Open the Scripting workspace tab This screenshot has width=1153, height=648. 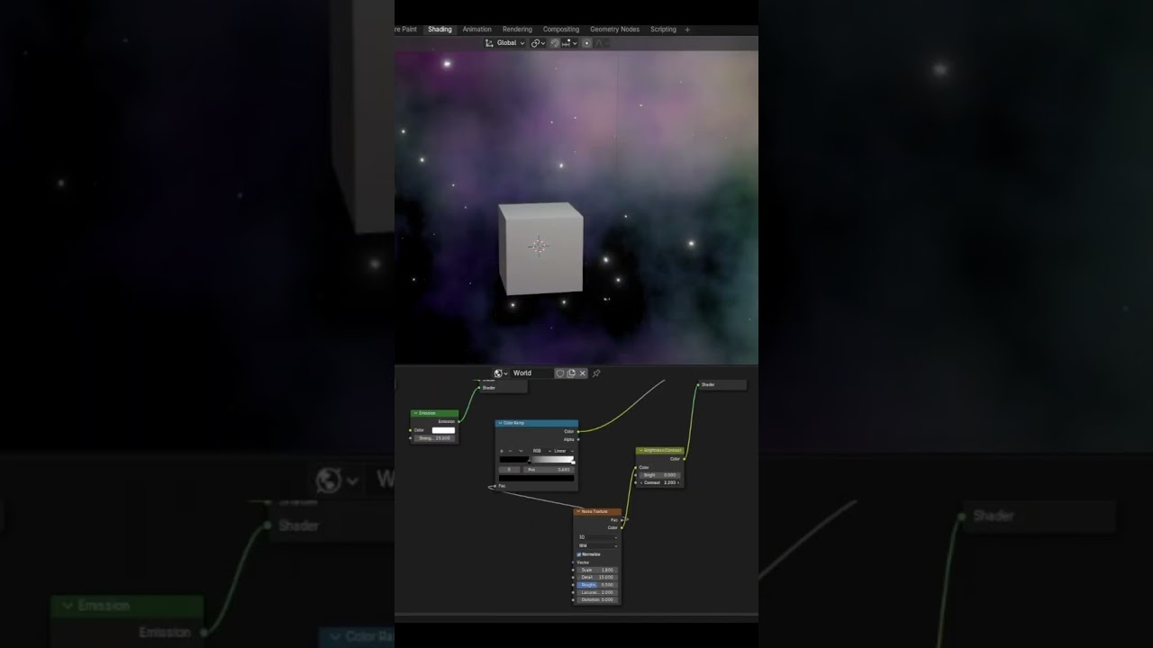663,30
